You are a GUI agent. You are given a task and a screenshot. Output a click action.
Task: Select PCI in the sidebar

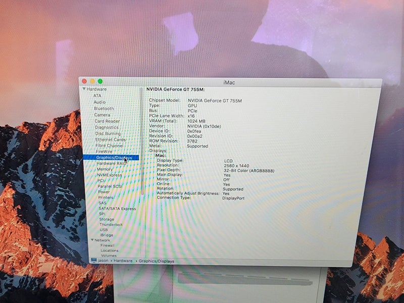pos(102,181)
